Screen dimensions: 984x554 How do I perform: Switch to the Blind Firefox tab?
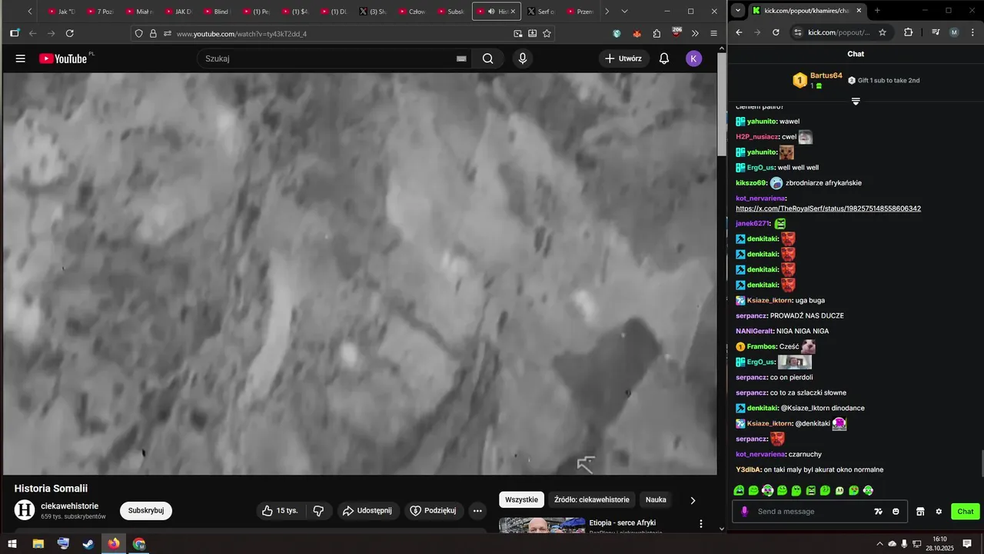pyautogui.click(x=217, y=12)
